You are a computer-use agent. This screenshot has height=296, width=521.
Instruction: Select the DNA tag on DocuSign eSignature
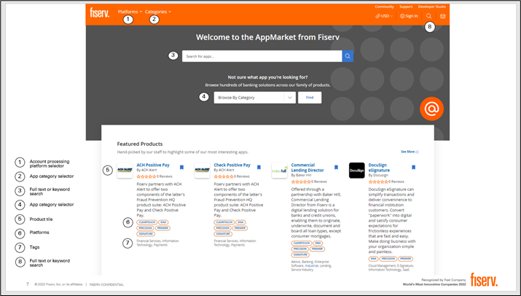(374, 258)
